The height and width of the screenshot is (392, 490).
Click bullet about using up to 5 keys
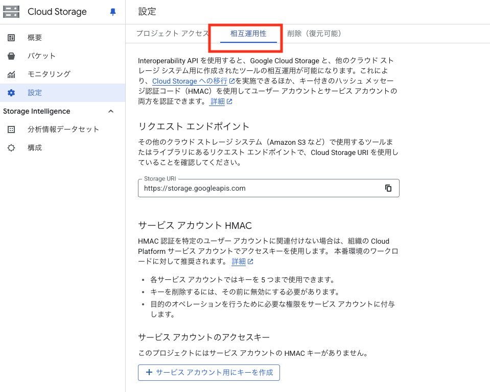(x=243, y=279)
